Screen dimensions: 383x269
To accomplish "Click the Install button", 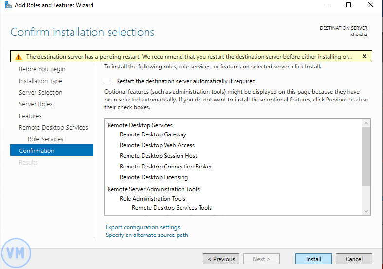I will (313, 259).
